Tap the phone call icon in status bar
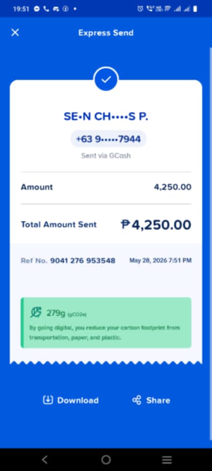 (46, 9)
